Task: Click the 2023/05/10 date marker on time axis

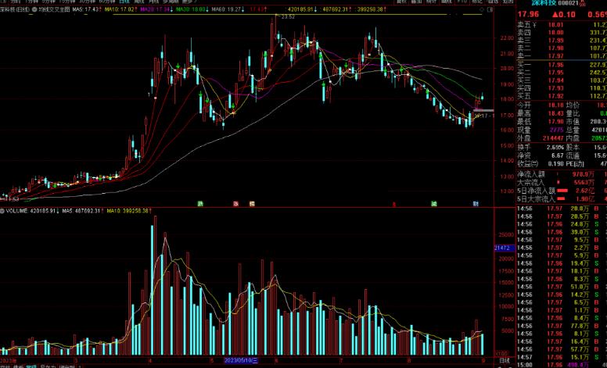Action: [x=241, y=360]
